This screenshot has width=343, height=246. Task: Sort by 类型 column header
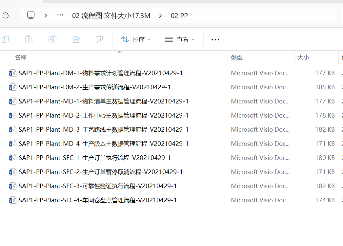tap(236, 57)
